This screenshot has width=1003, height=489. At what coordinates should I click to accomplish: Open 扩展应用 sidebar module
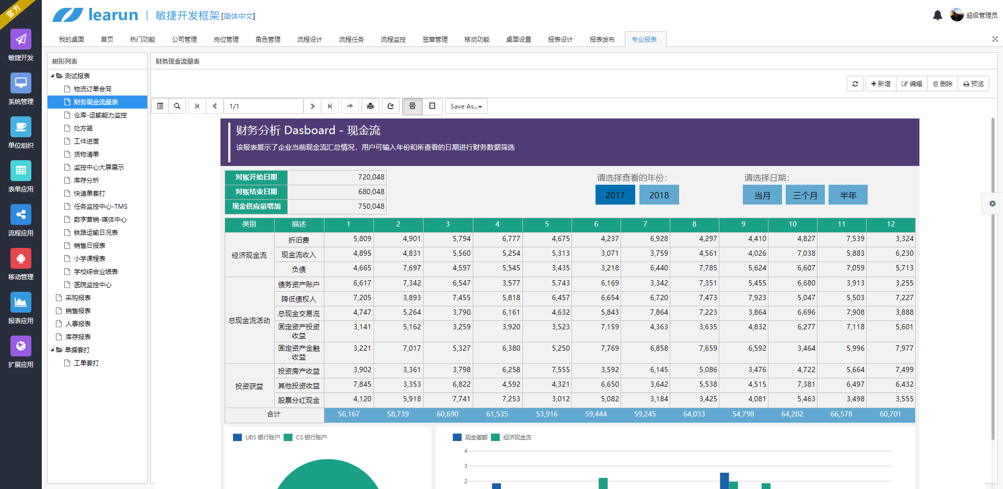coord(21,352)
